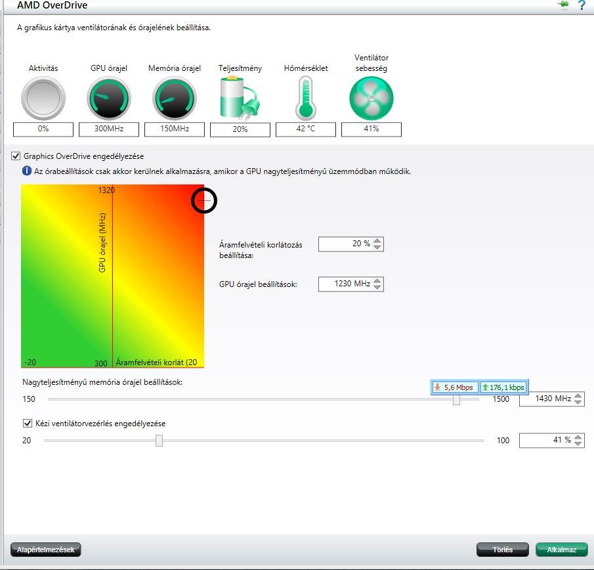Click the Memória órajel gauge icon
This screenshot has width=594, height=570.
pos(174,98)
